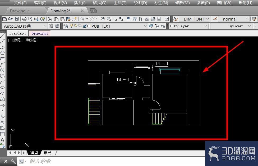Open Workspace Settings gear icon
The image size is (258, 166).
point(51,26)
